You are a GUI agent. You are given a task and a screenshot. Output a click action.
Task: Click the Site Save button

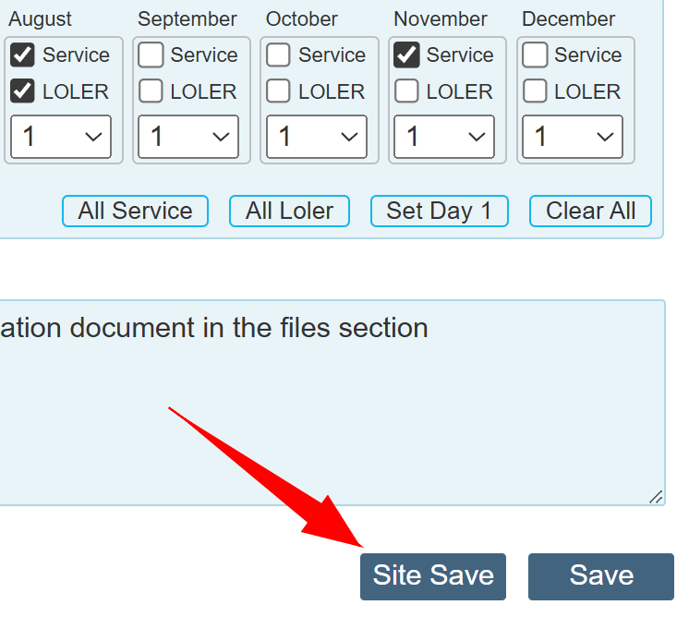click(433, 576)
